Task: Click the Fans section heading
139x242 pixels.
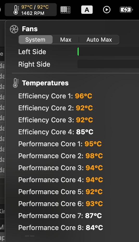Action: coord(30,29)
